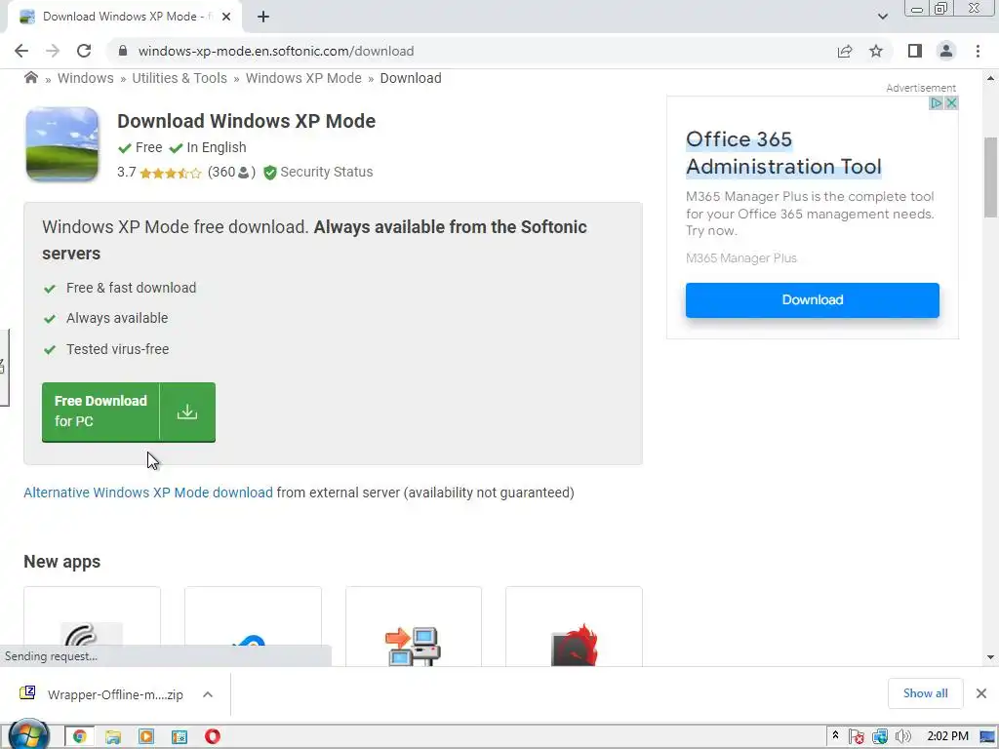999x749 pixels.
Task: Open the Windows breadcrumb link
Action: click(86, 78)
